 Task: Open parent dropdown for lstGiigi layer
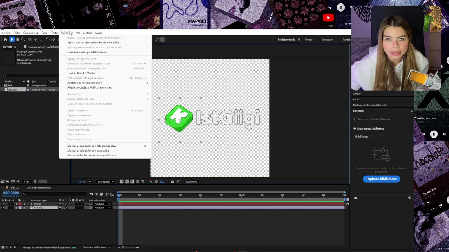[x=102, y=204]
